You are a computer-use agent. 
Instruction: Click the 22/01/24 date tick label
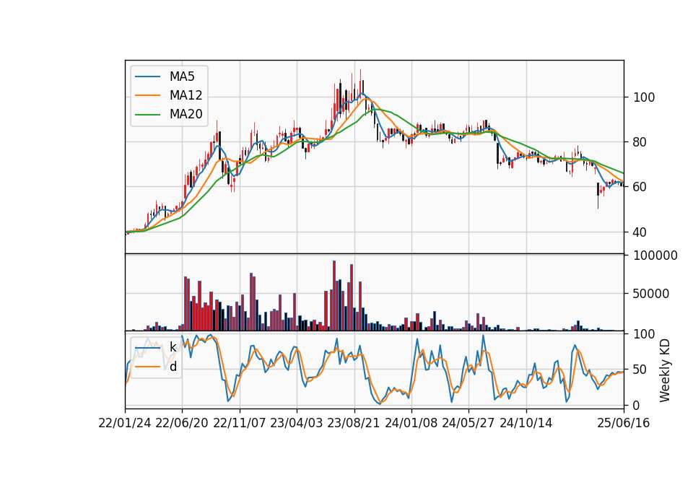125,423
